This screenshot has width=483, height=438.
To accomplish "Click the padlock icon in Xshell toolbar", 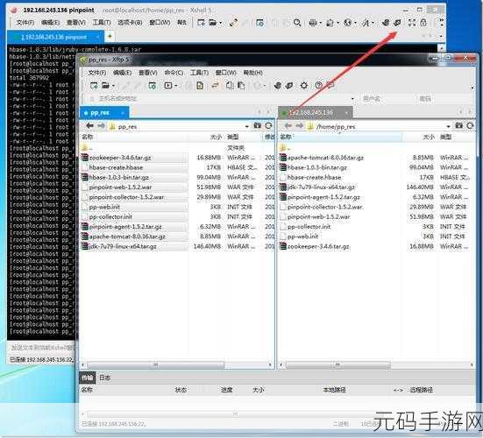I will [x=423, y=23].
